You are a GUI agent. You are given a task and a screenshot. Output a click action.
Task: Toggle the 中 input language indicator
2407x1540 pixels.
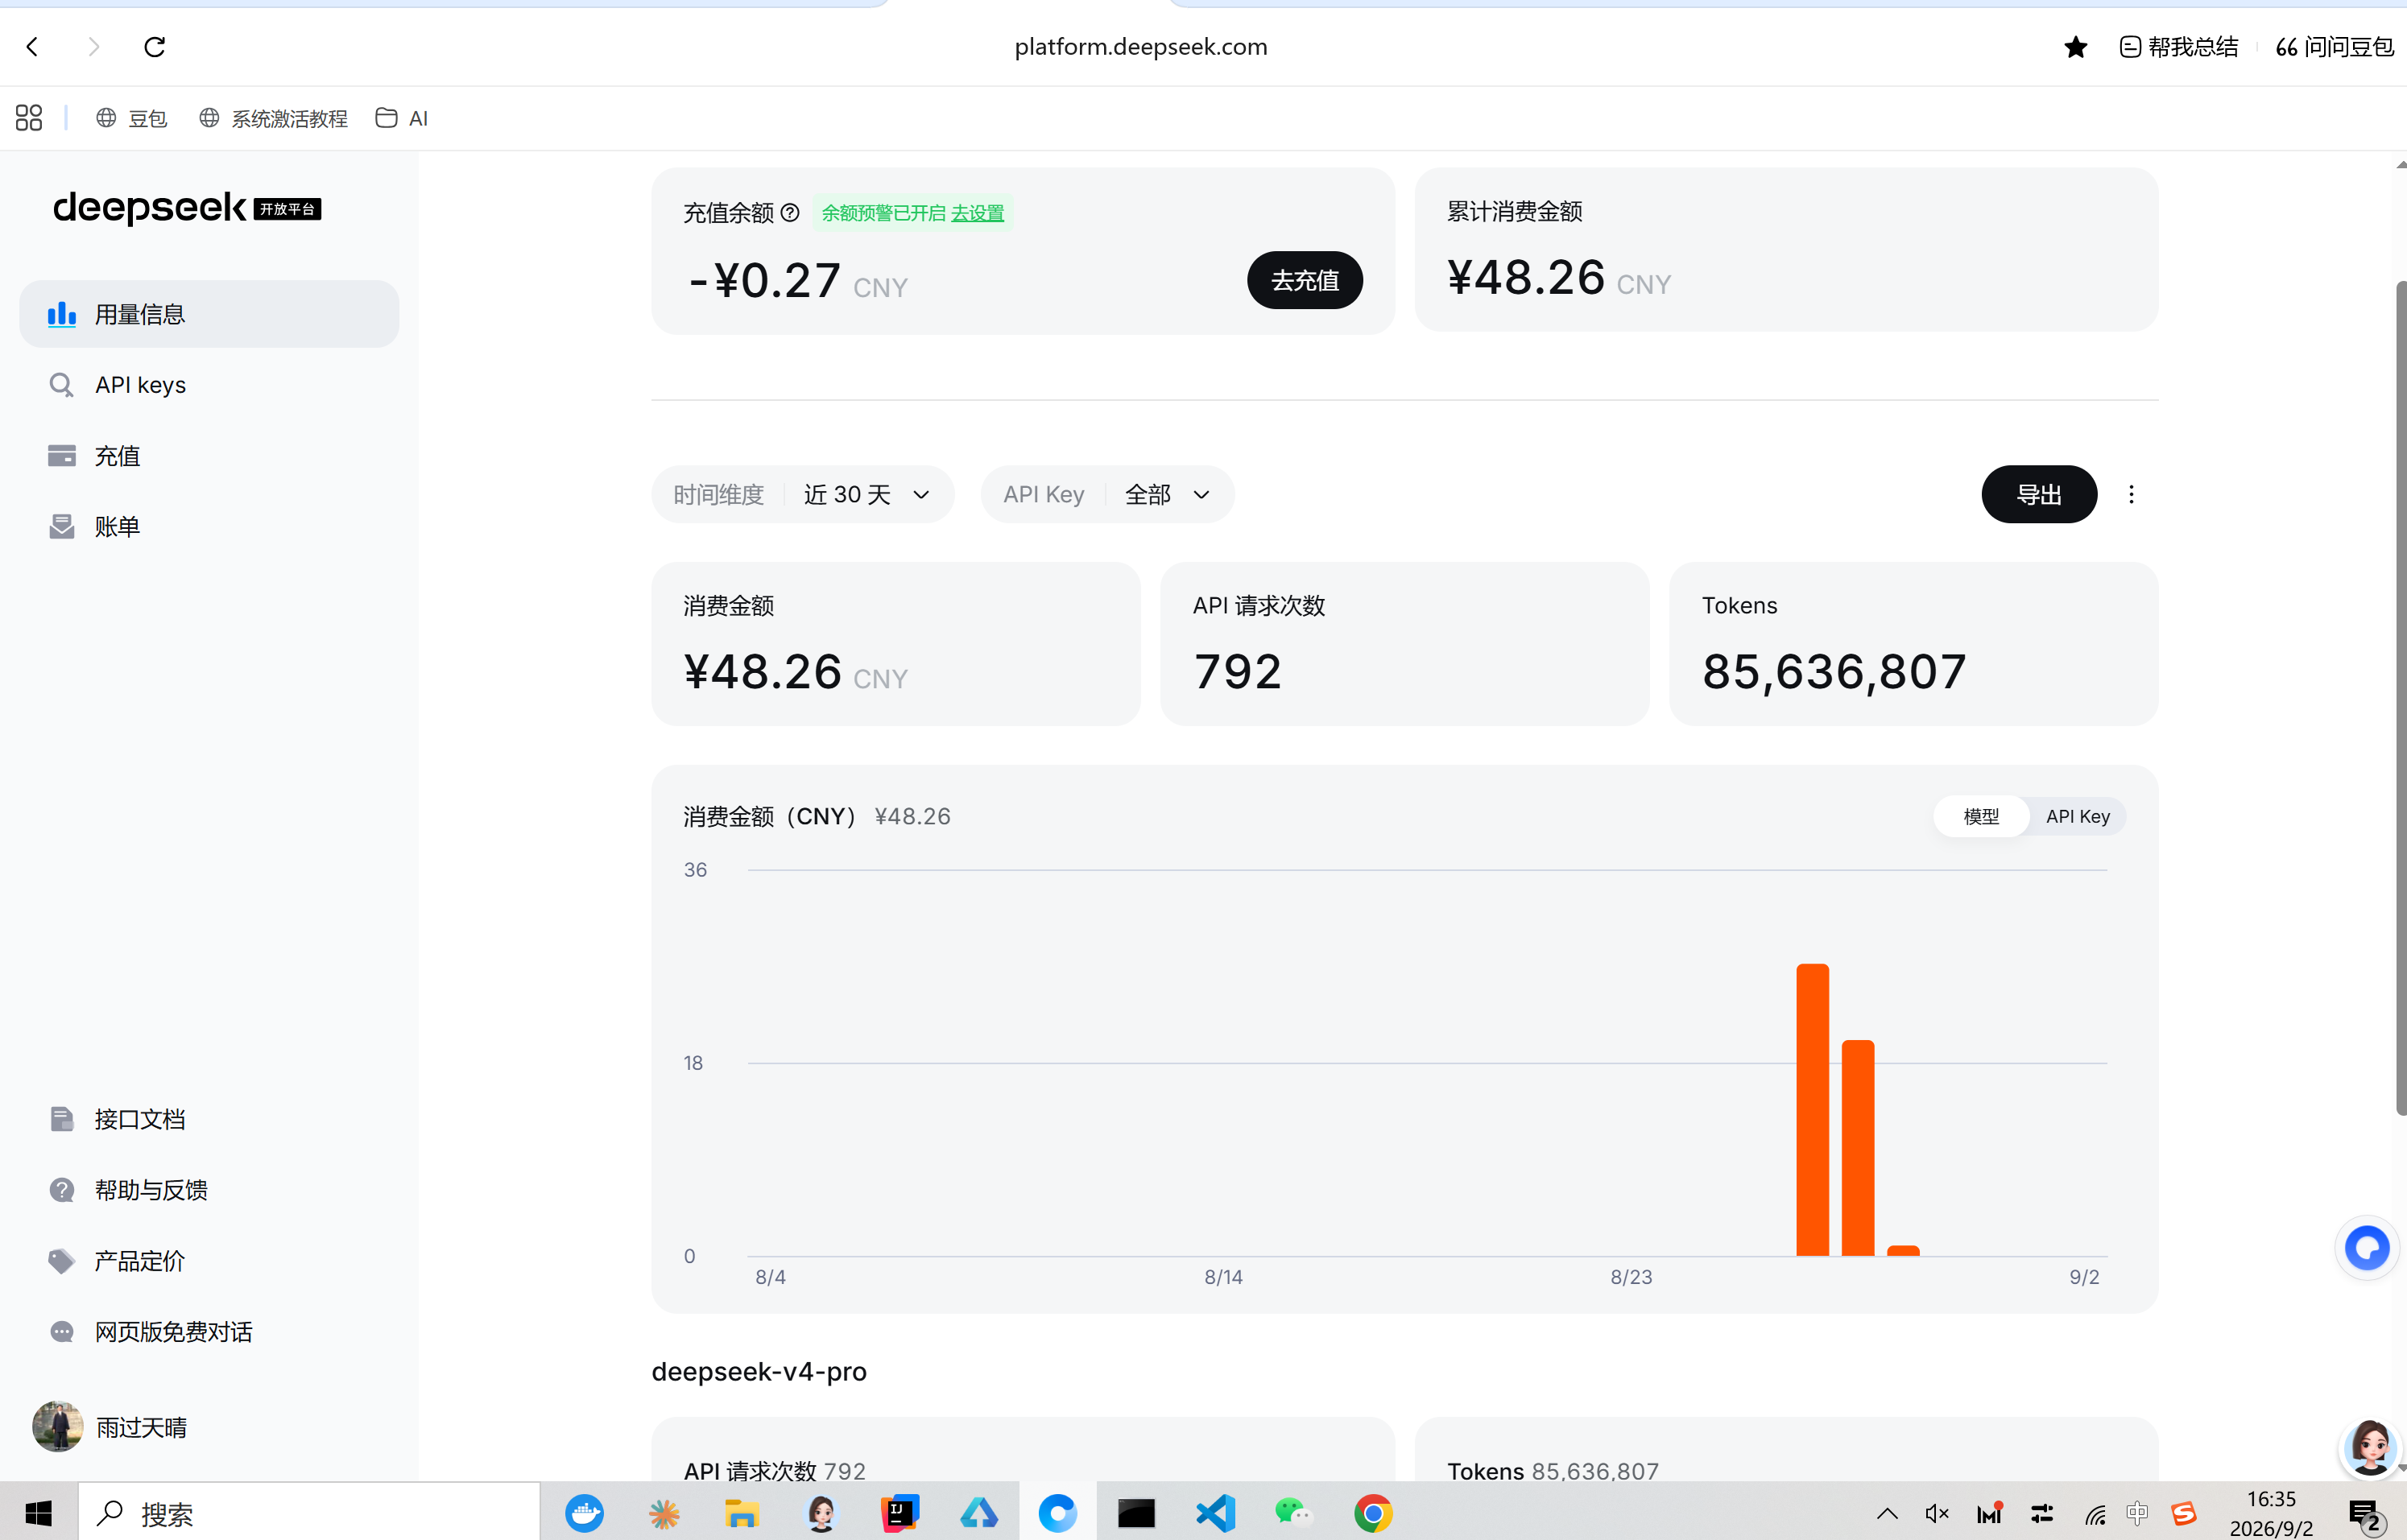(2137, 1514)
